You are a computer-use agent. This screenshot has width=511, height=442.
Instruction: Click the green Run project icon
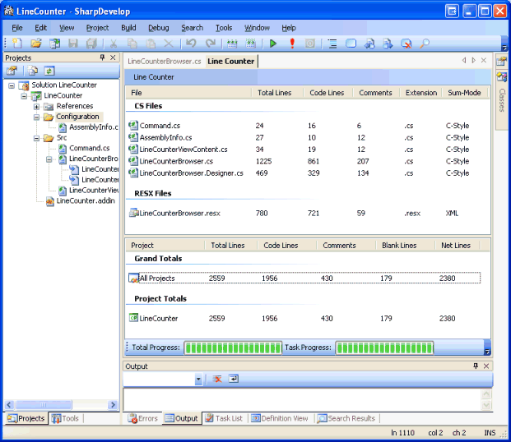pyautogui.click(x=273, y=44)
